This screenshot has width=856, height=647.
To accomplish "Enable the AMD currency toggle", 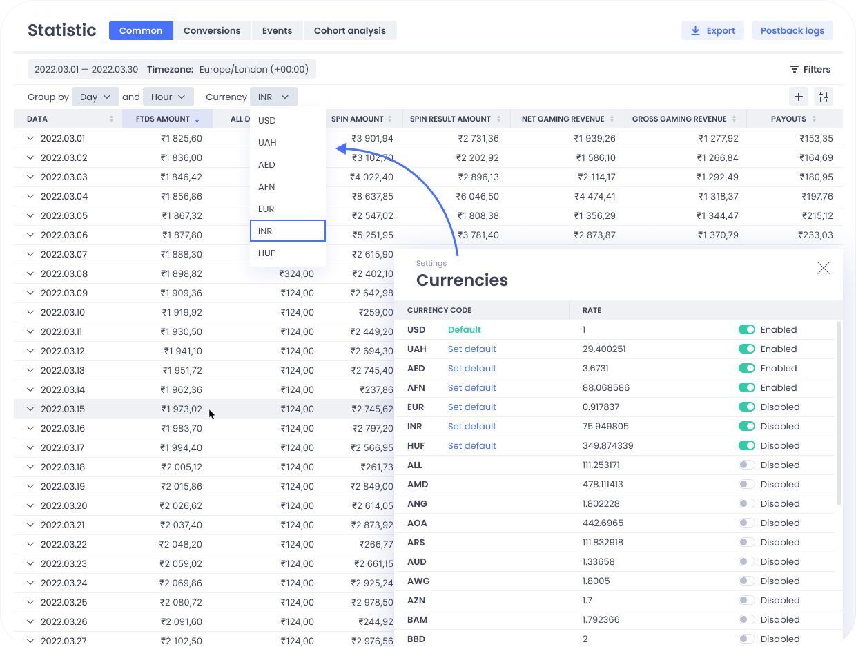I will pyautogui.click(x=746, y=484).
